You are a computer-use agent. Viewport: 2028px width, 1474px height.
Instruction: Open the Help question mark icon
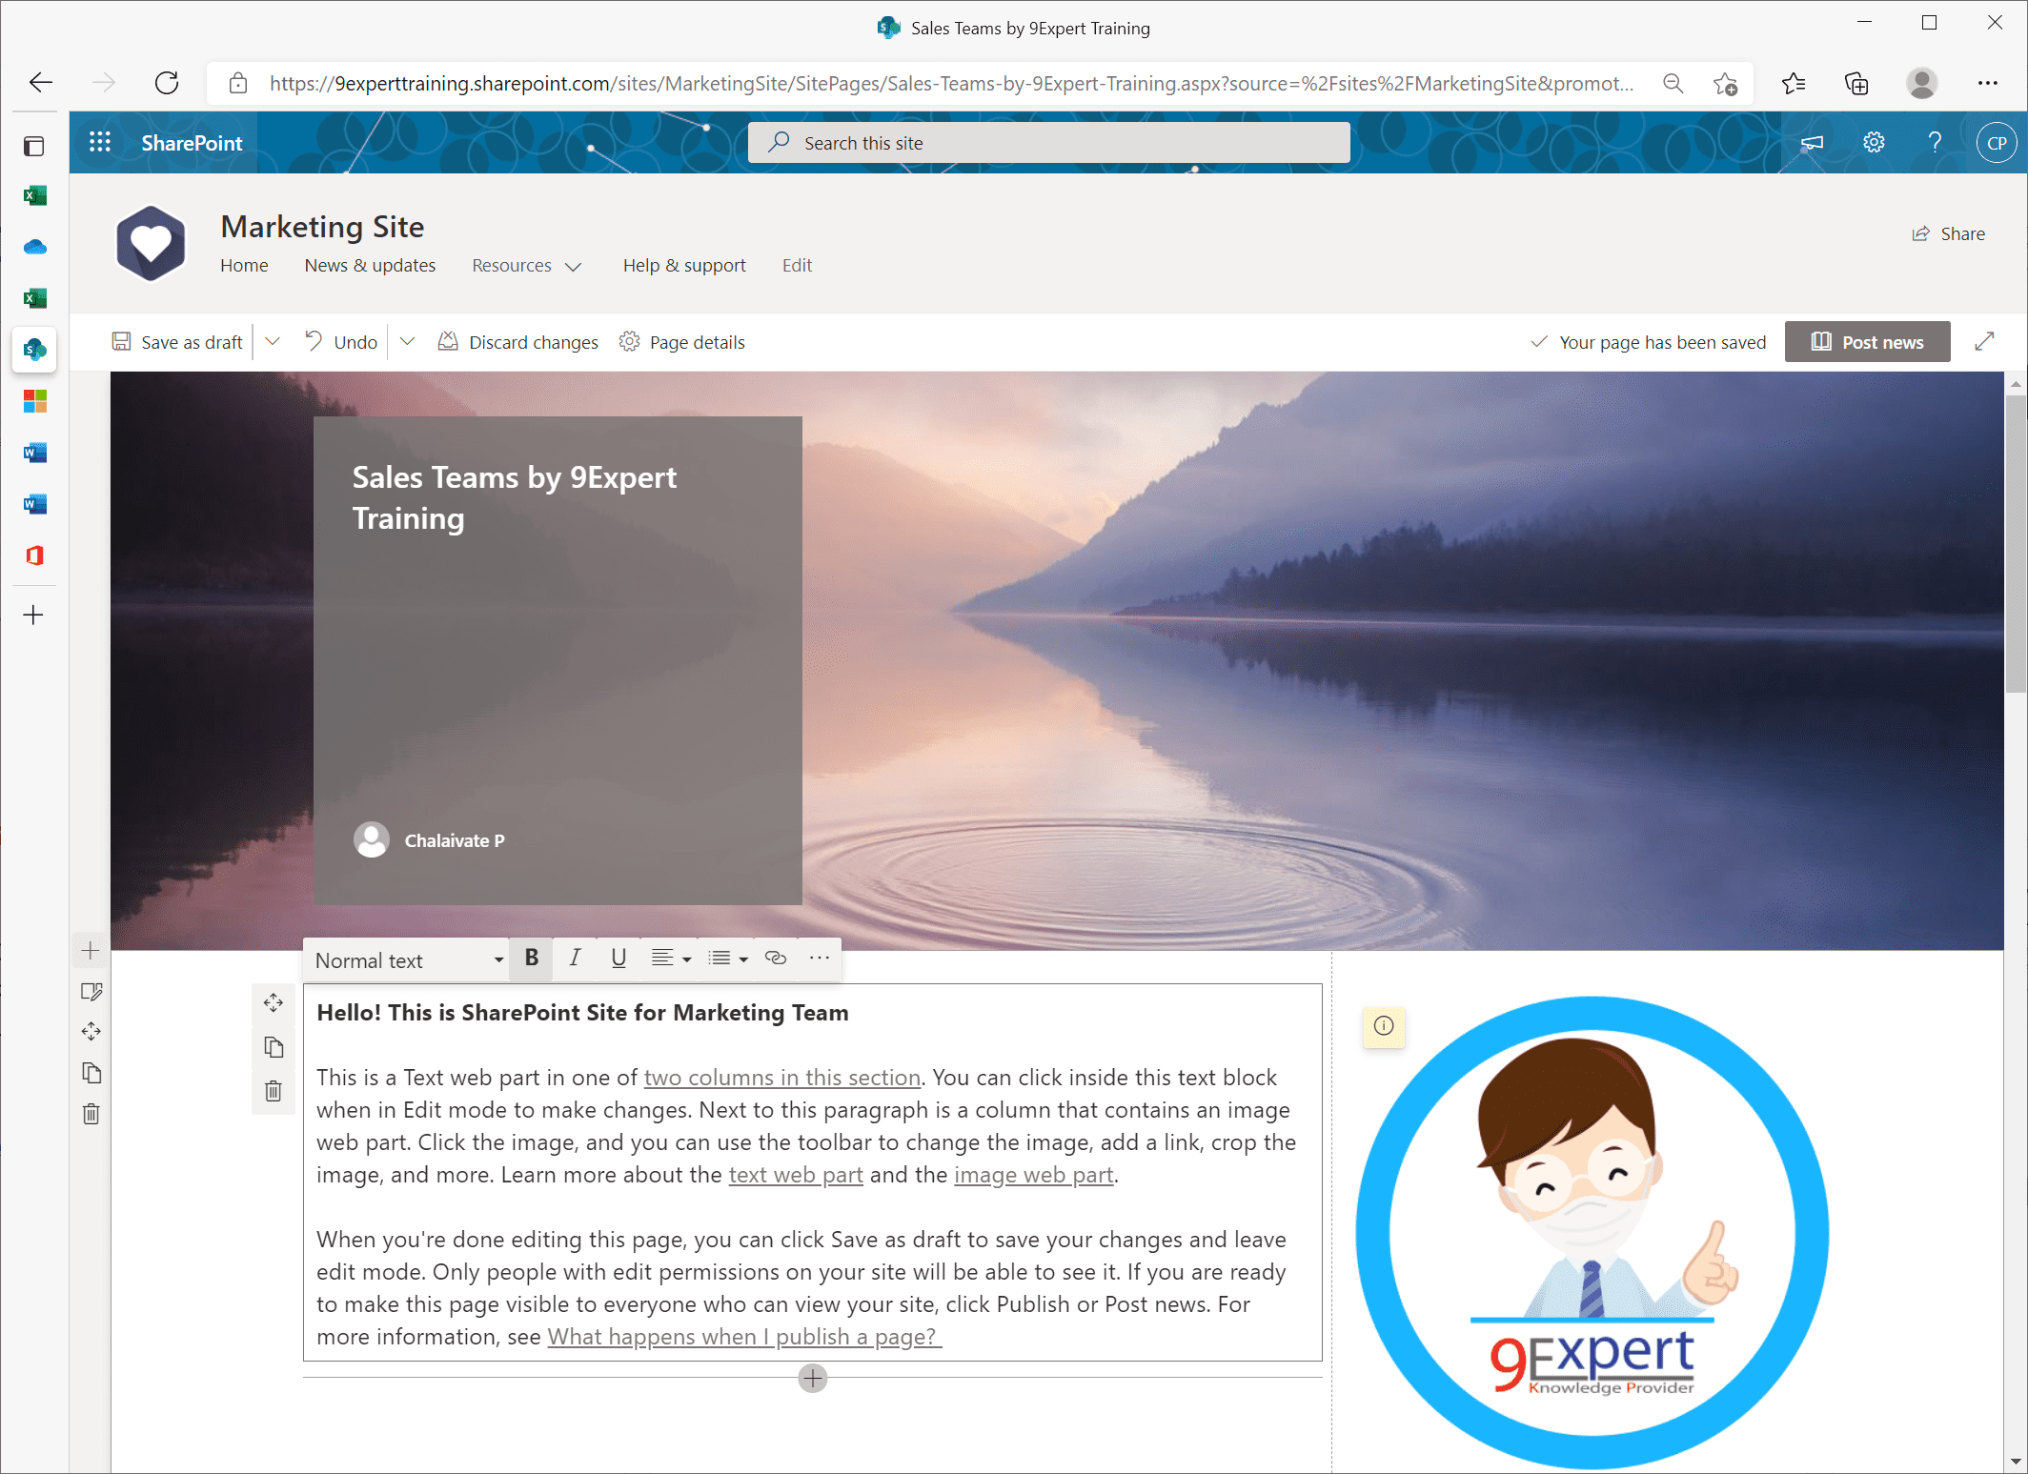point(1935,142)
